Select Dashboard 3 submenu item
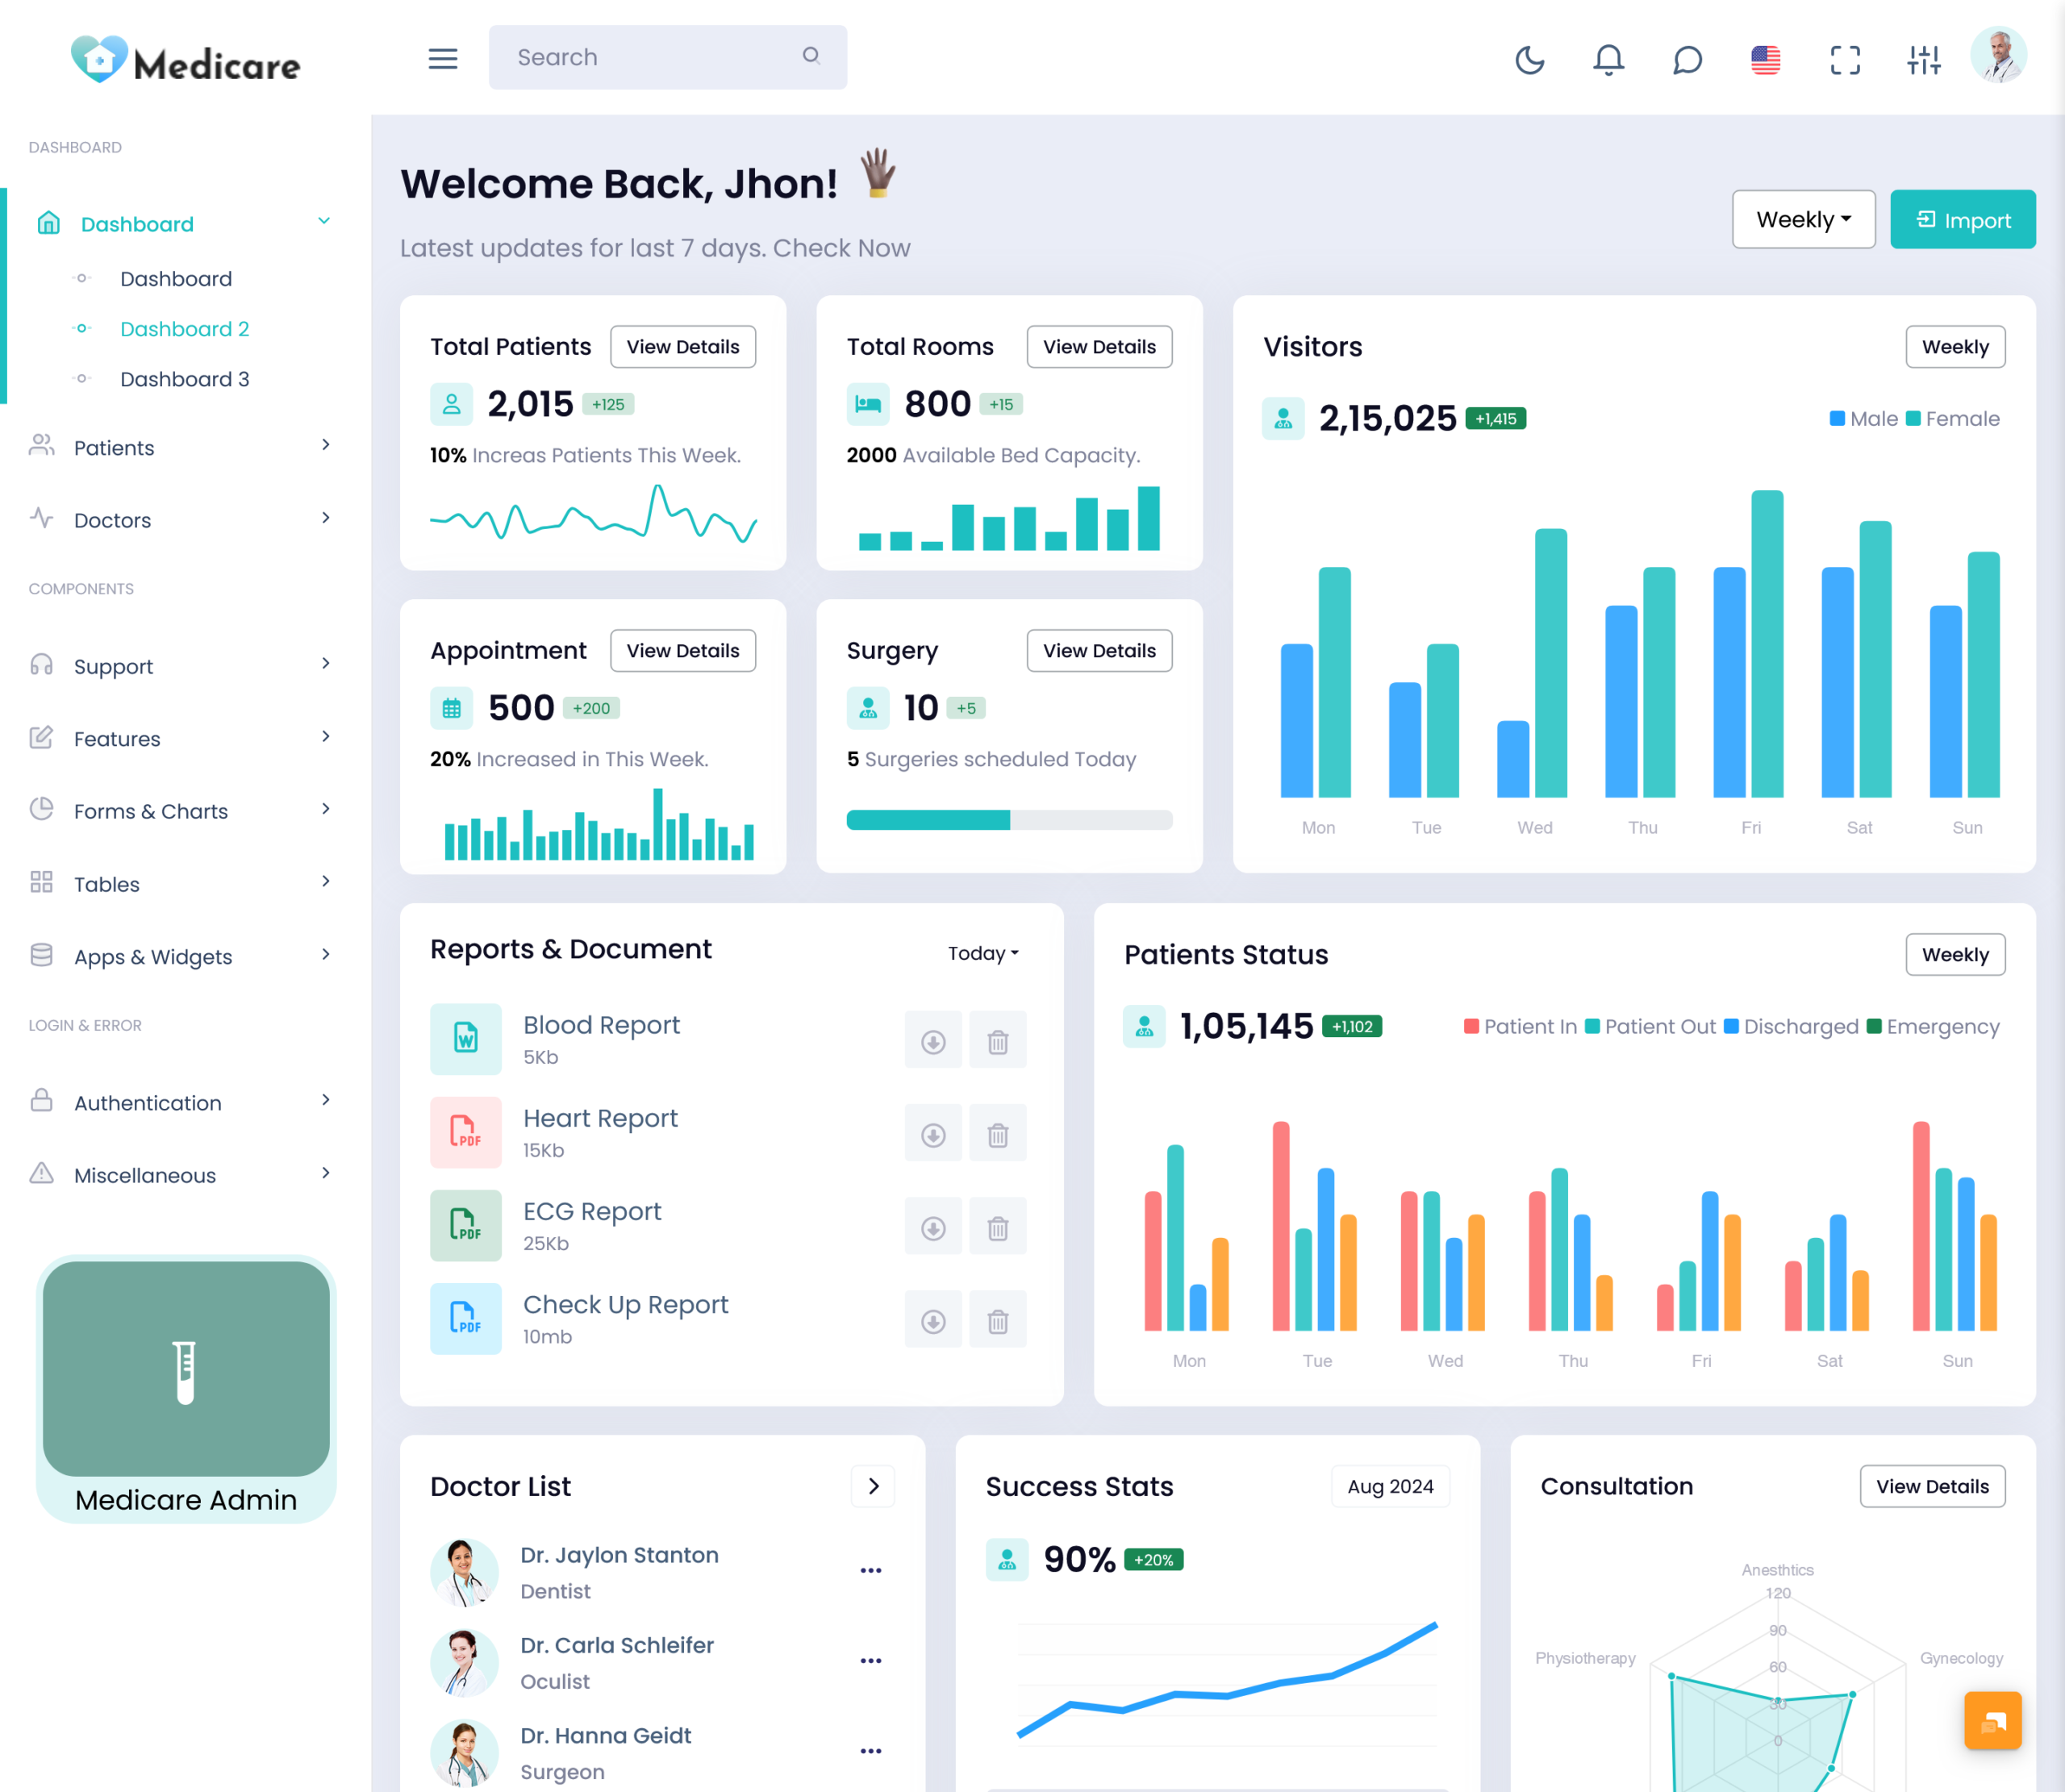 point(185,379)
